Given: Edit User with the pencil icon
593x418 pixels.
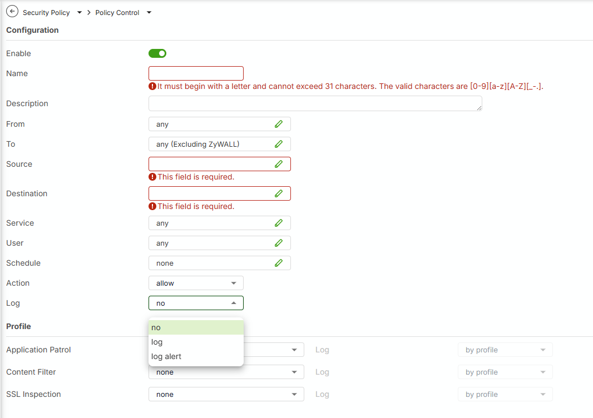Looking at the screenshot, I should point(279,243).
